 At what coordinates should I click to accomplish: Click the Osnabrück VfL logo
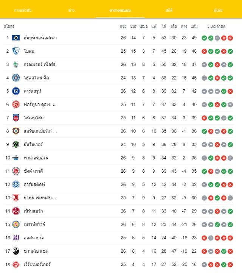pos(16,237)
